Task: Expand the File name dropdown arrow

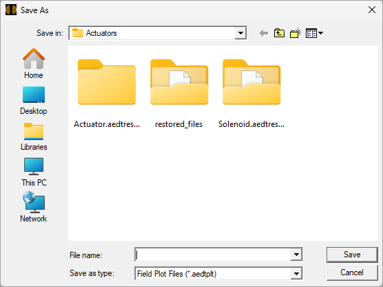Action: pyautogui.click(x=296, y=255)
